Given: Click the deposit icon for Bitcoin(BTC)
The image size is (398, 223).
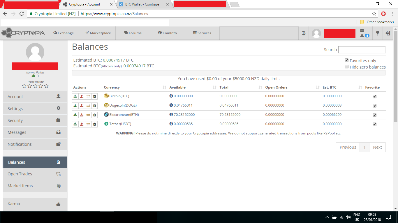Looking at the screenshot, I should click(75, 96).
